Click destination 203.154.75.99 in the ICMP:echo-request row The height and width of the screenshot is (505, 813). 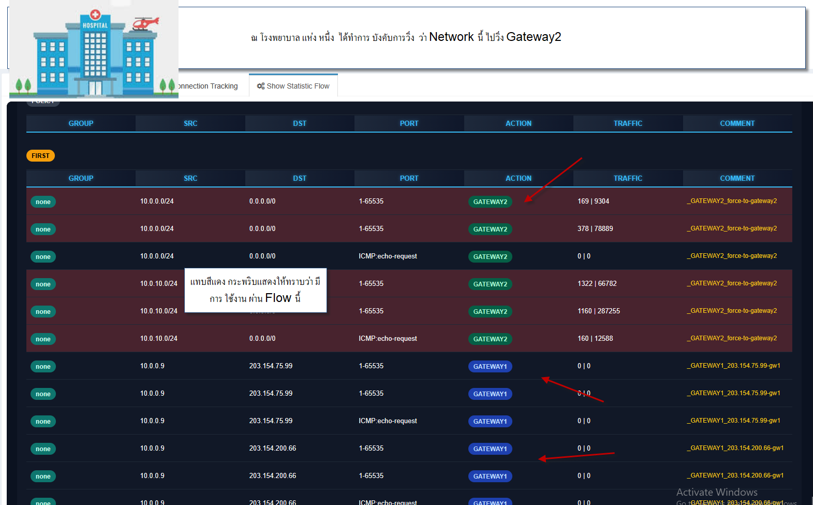[271, 421]
